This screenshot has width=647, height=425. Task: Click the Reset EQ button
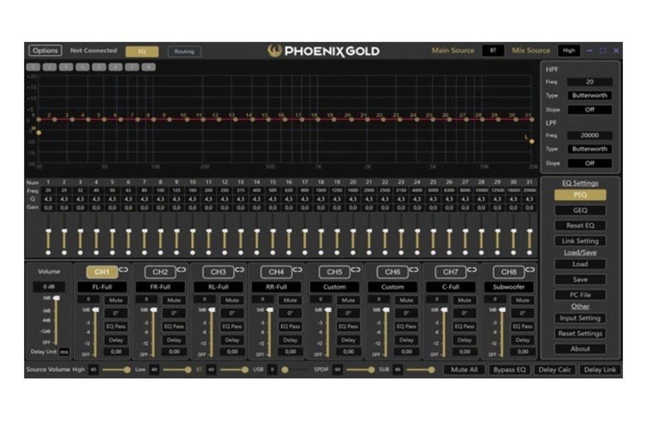click(580, 226)
